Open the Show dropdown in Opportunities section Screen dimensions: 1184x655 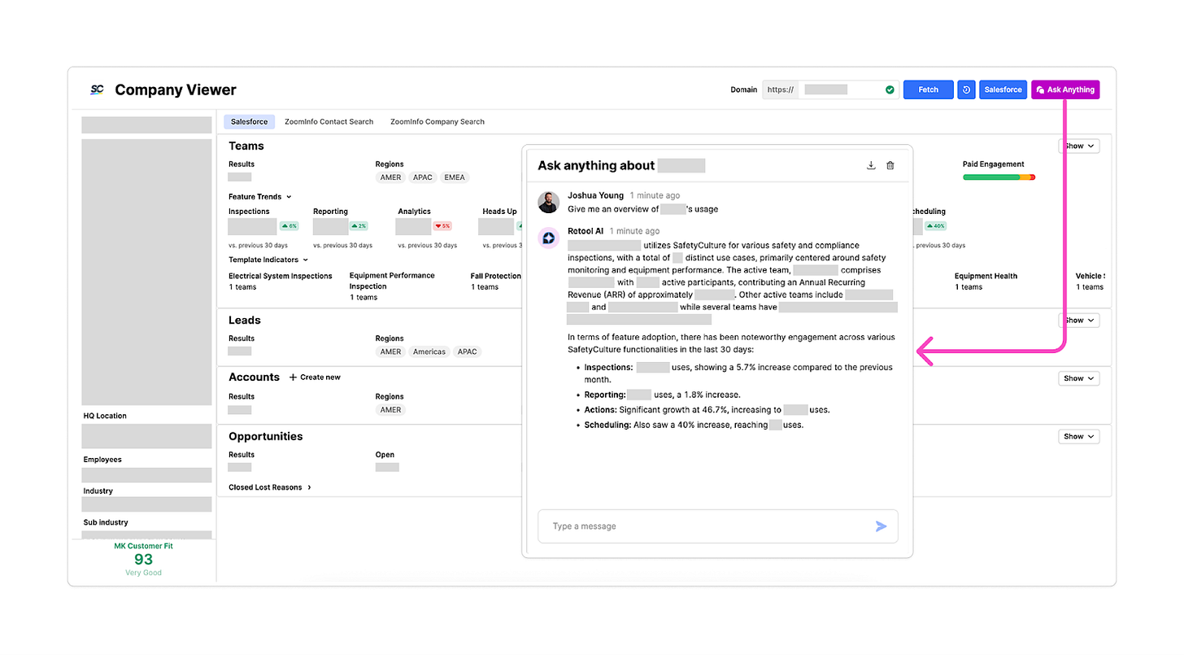(1079, 437)
